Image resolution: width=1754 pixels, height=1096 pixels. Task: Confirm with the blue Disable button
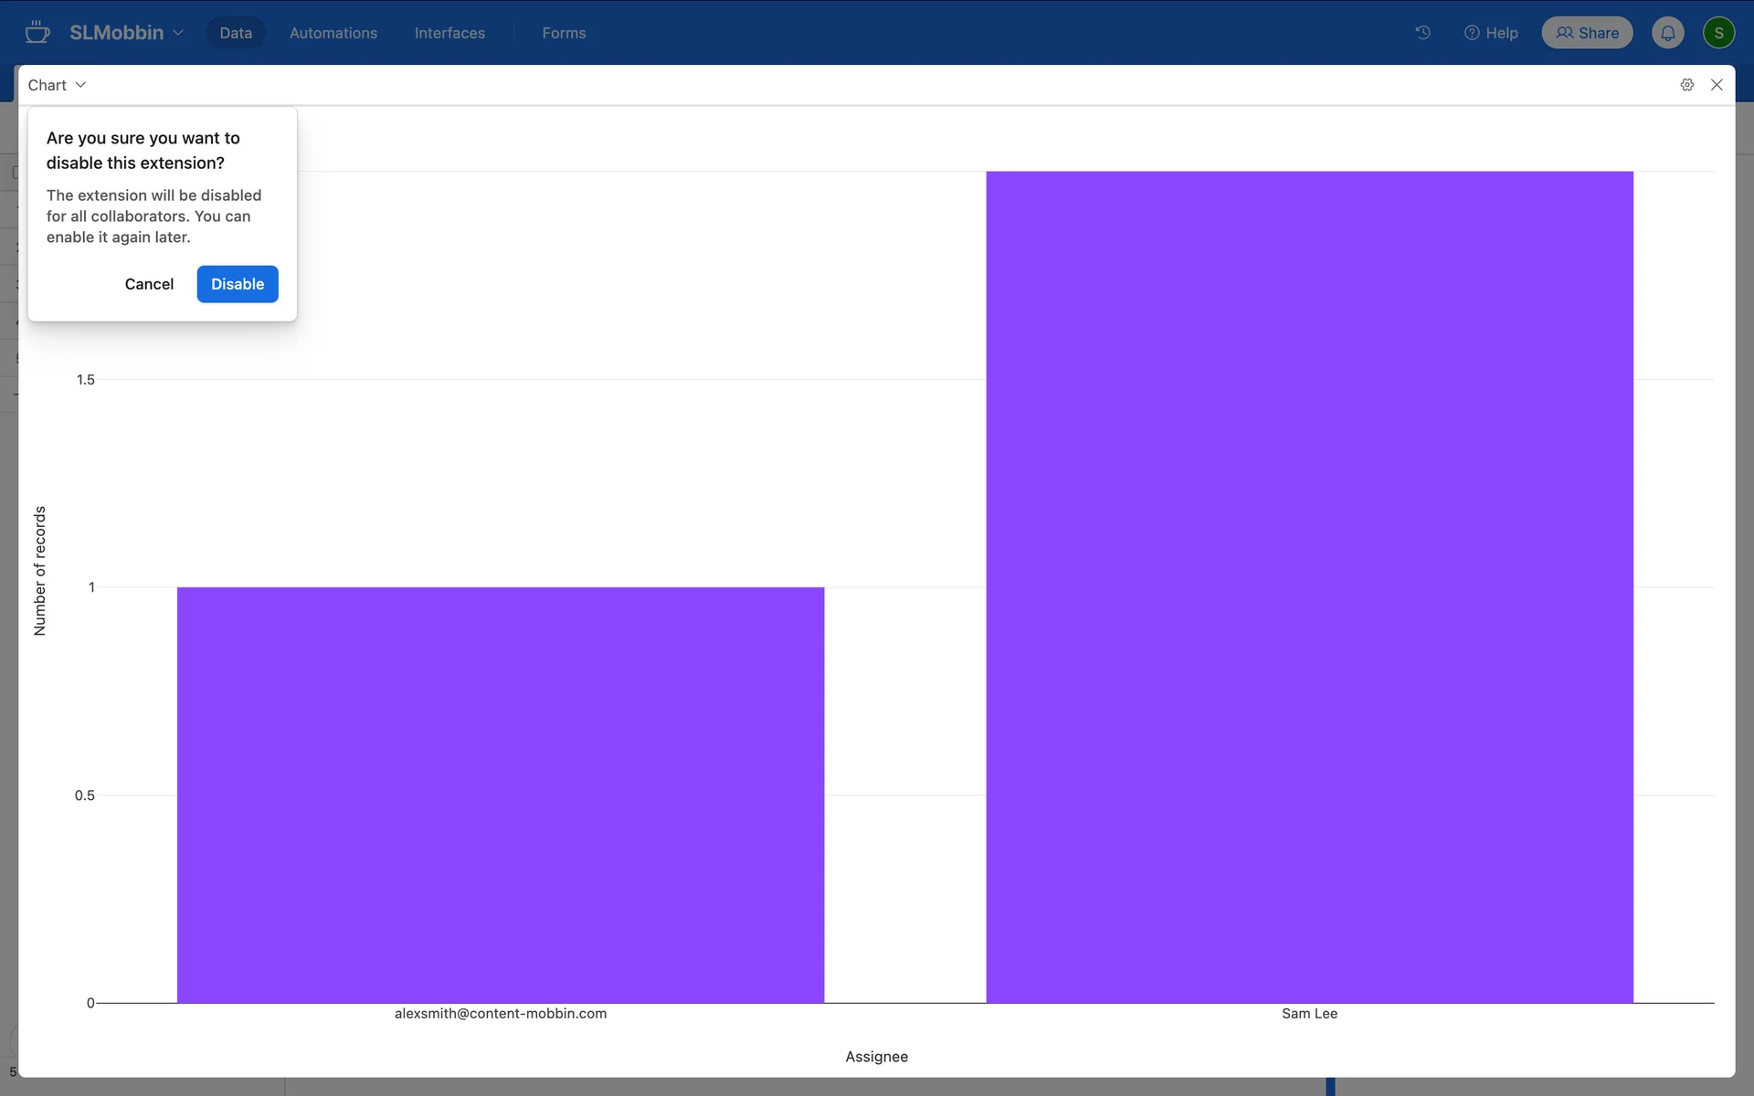point(237,284)
